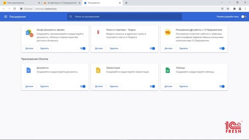Viewport: 249px width, 140px height.
Task: Open the tab search chevron
Action: click(x=222, y=2)
